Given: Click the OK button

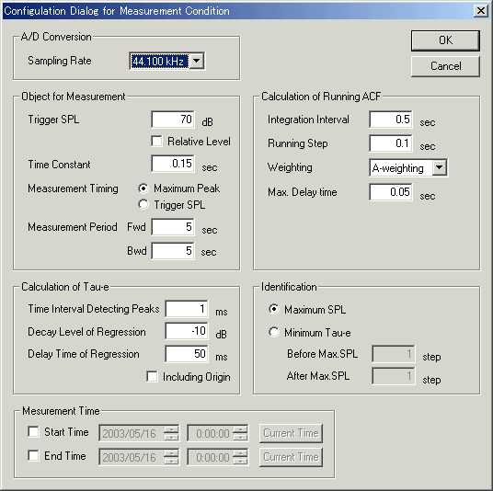Looking at the screenshot, I should coord(445,40).
